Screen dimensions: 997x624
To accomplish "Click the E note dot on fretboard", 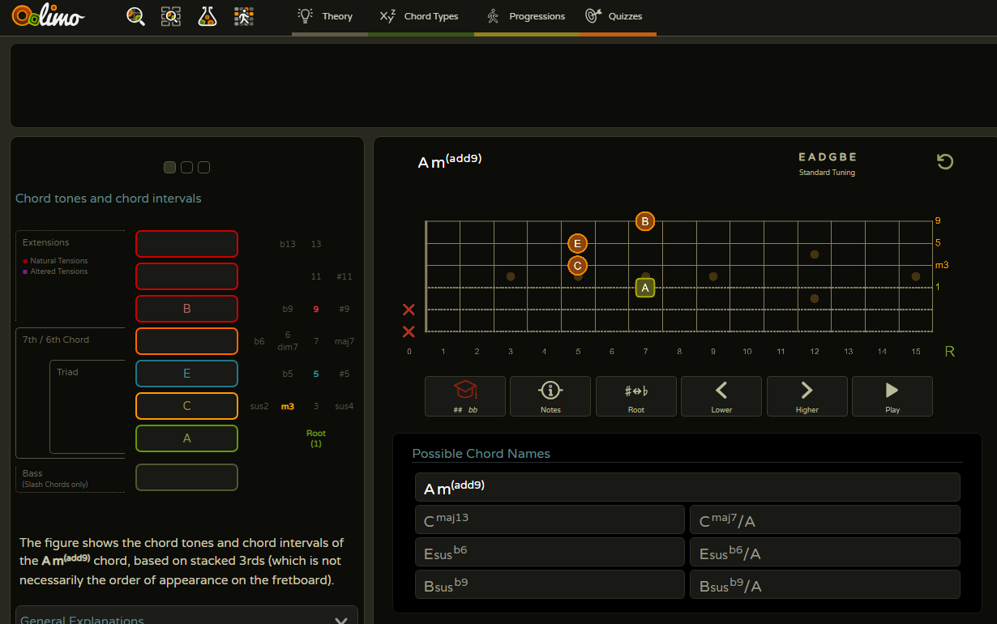I will 577,243.
